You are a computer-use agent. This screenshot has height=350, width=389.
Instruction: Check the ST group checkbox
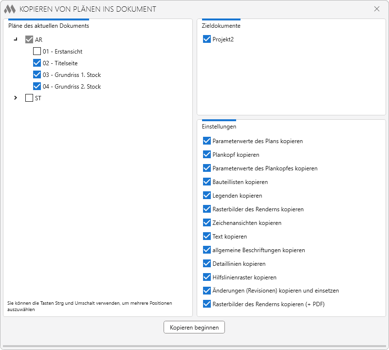pyautogui.click(x=29, y=98)
